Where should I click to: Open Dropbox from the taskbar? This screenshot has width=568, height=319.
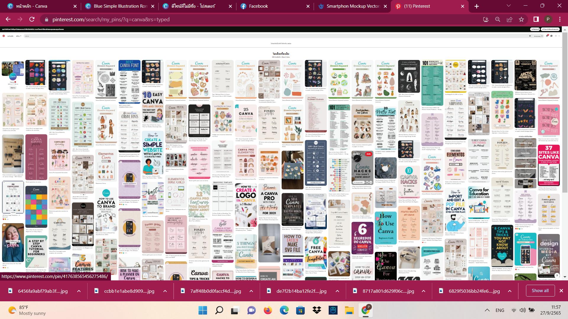(x=317, y=310)
